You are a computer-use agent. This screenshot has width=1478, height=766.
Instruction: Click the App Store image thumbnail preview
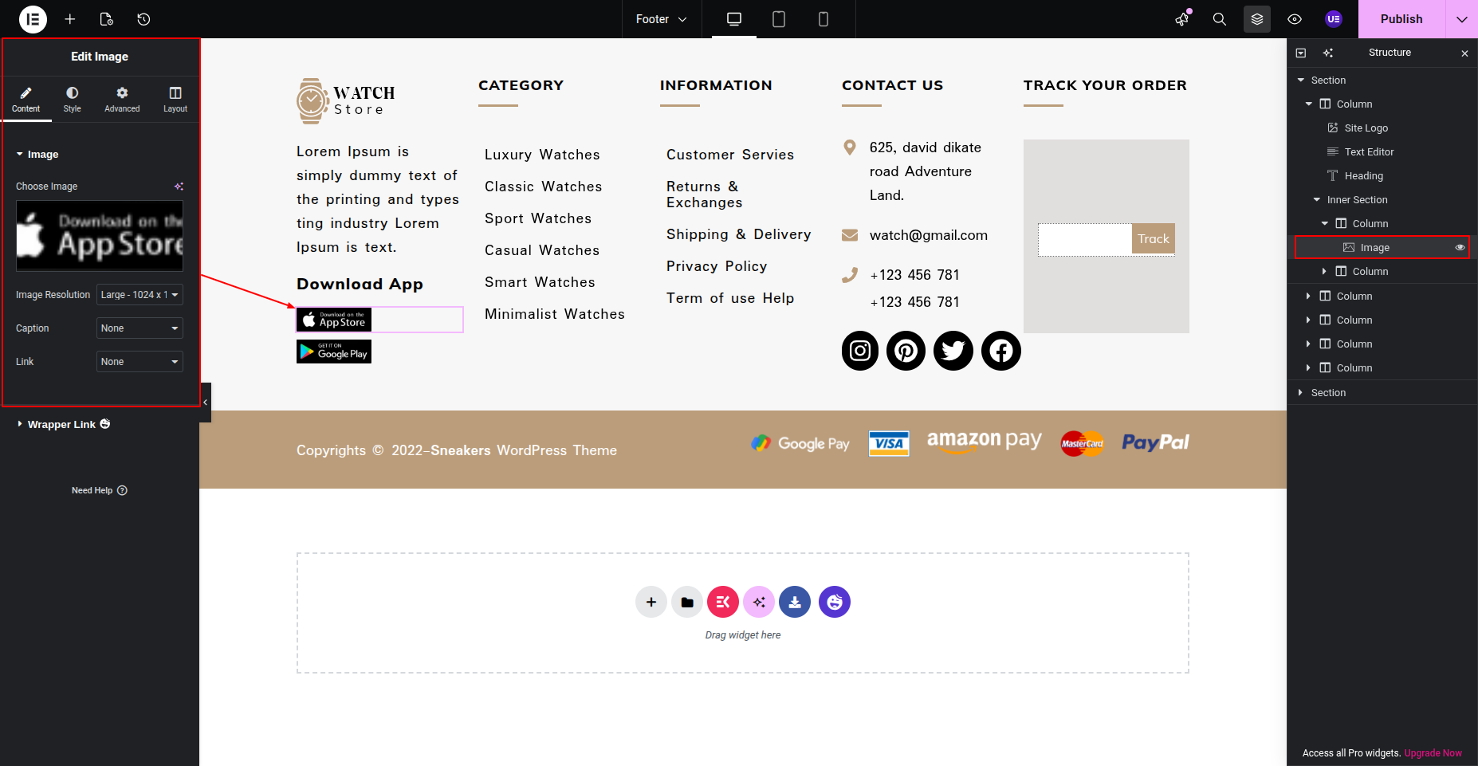point(100,236)
